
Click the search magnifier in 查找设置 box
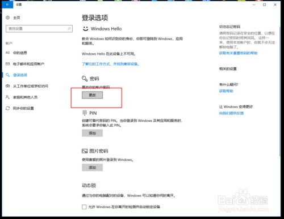click(x=69, y=28)
